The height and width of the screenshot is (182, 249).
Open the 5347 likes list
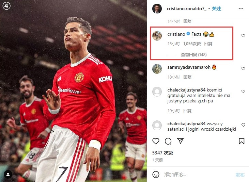[162, 153]
